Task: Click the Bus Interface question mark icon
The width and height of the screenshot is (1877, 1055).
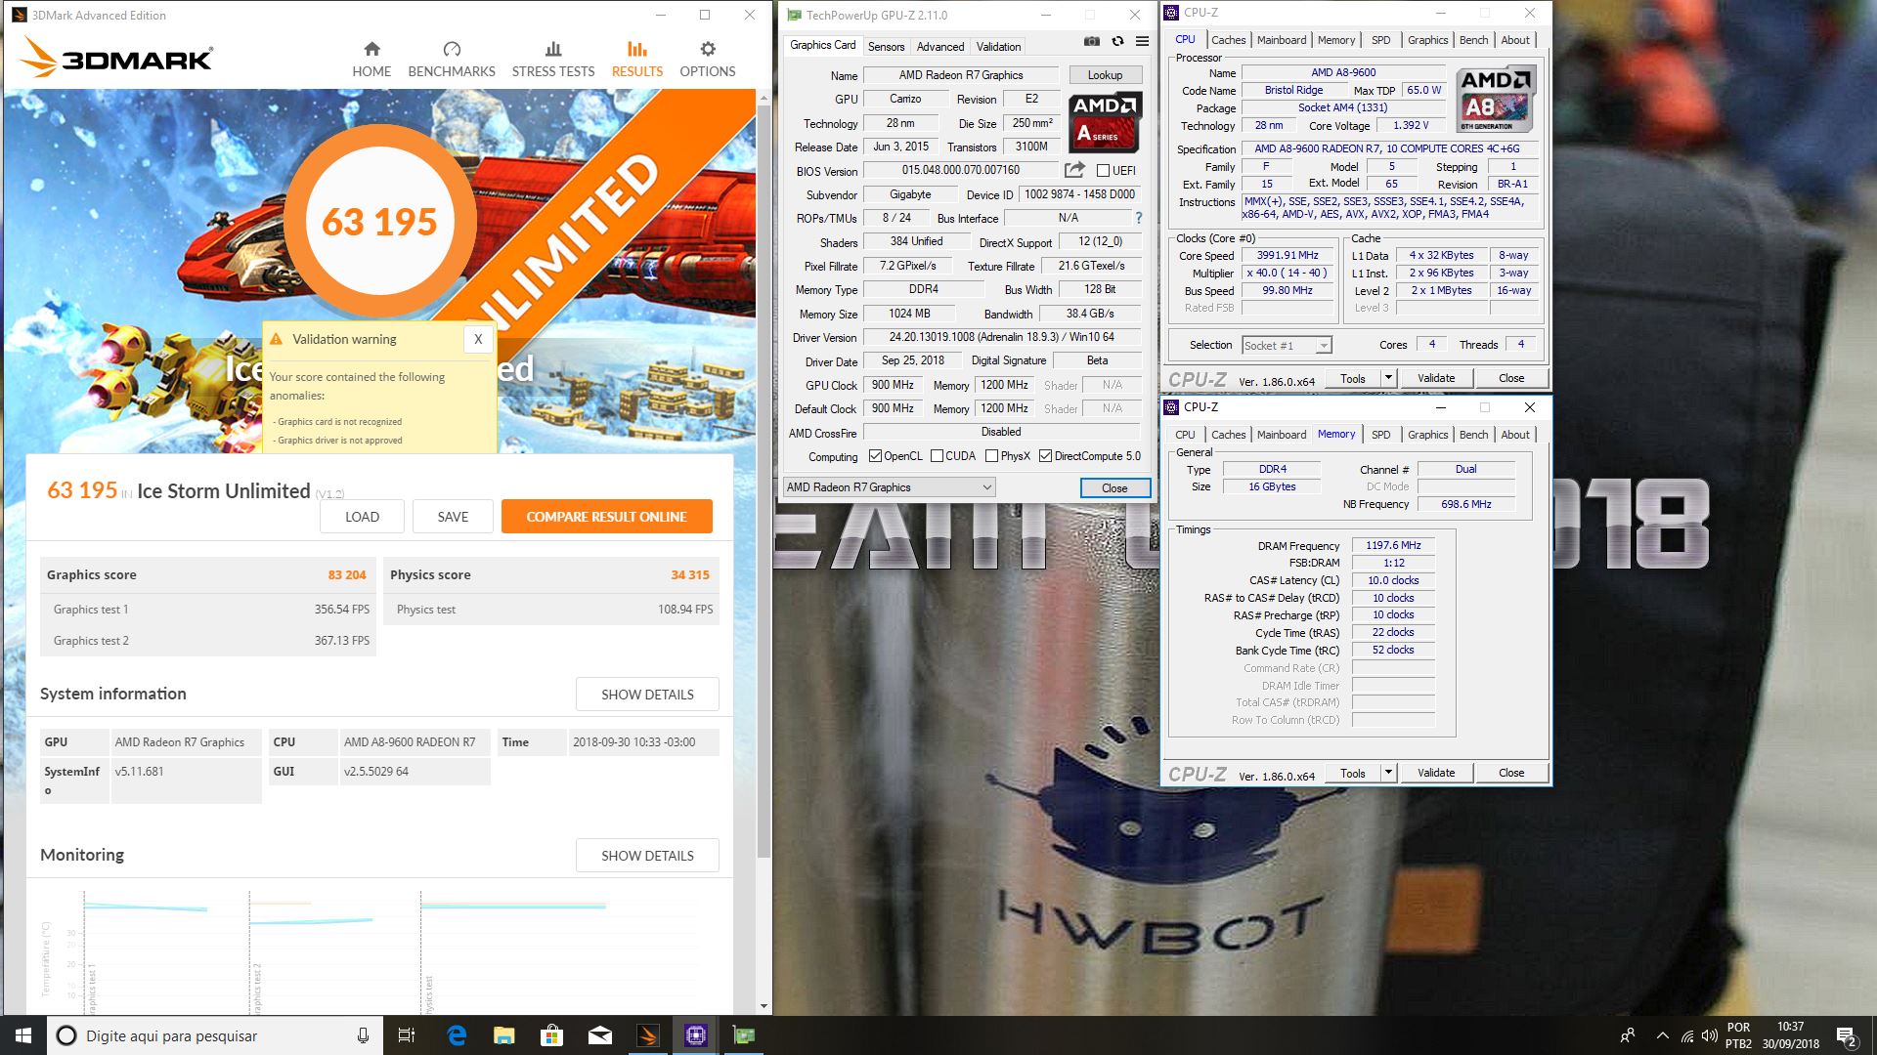Action: [1139, 218]
